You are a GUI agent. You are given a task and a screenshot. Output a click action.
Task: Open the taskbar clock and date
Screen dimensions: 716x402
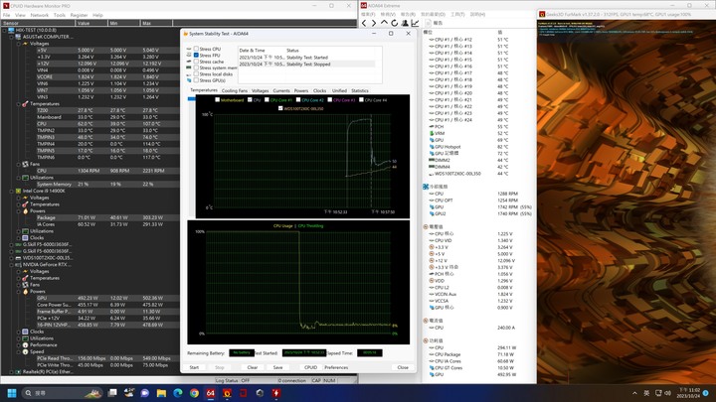689,393
